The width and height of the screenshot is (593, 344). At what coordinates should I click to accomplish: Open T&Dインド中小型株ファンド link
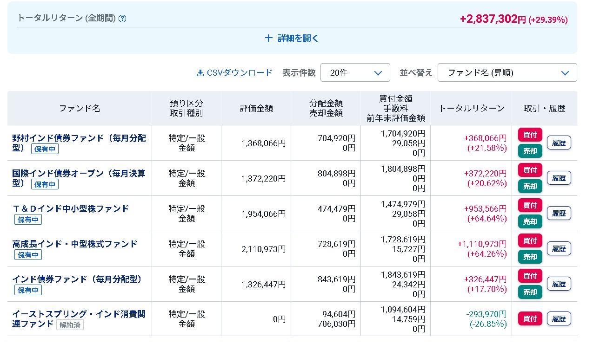[x=70, y=209]
